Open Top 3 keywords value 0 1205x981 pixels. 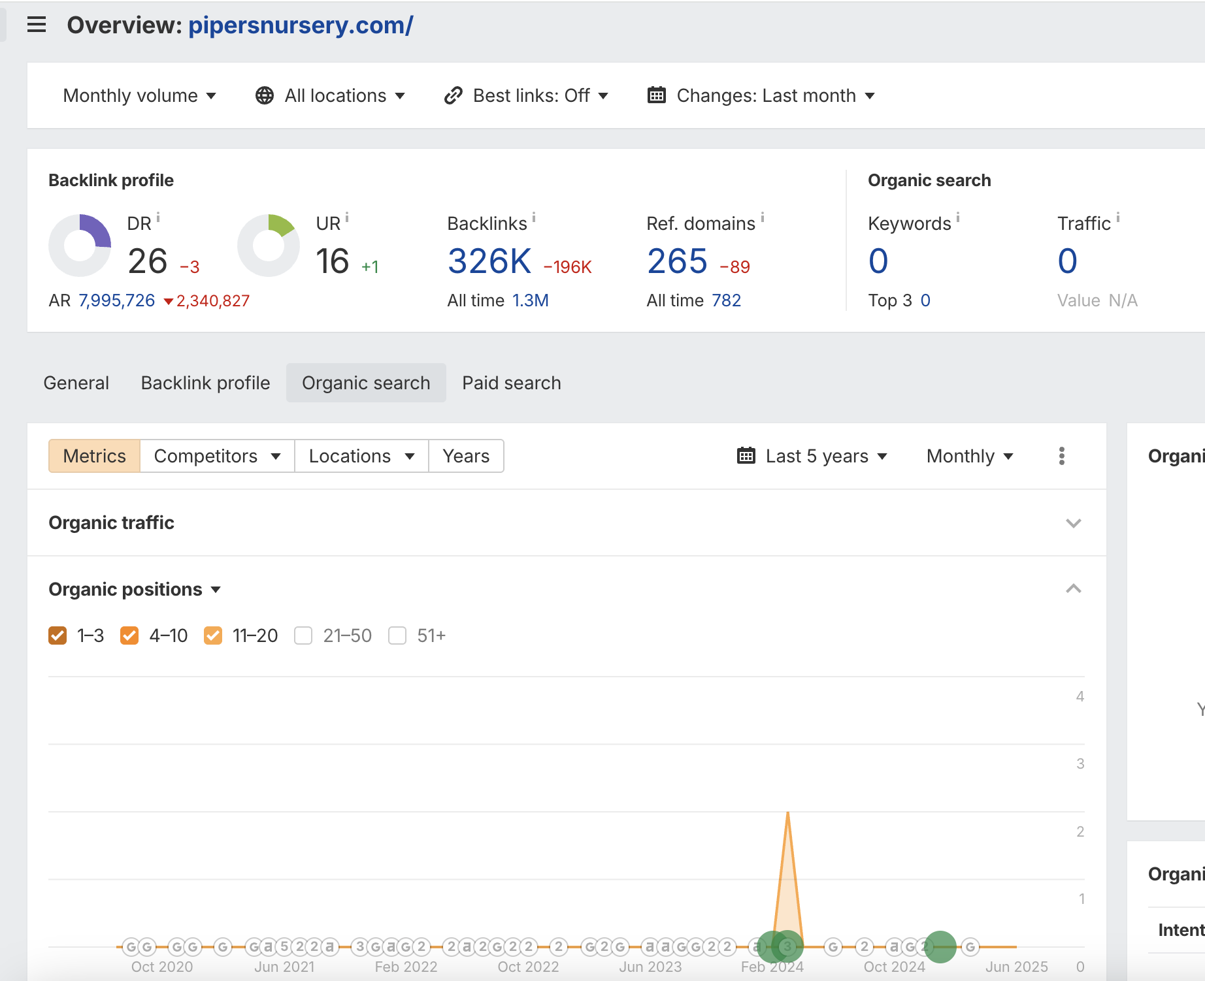click(925, 300)
